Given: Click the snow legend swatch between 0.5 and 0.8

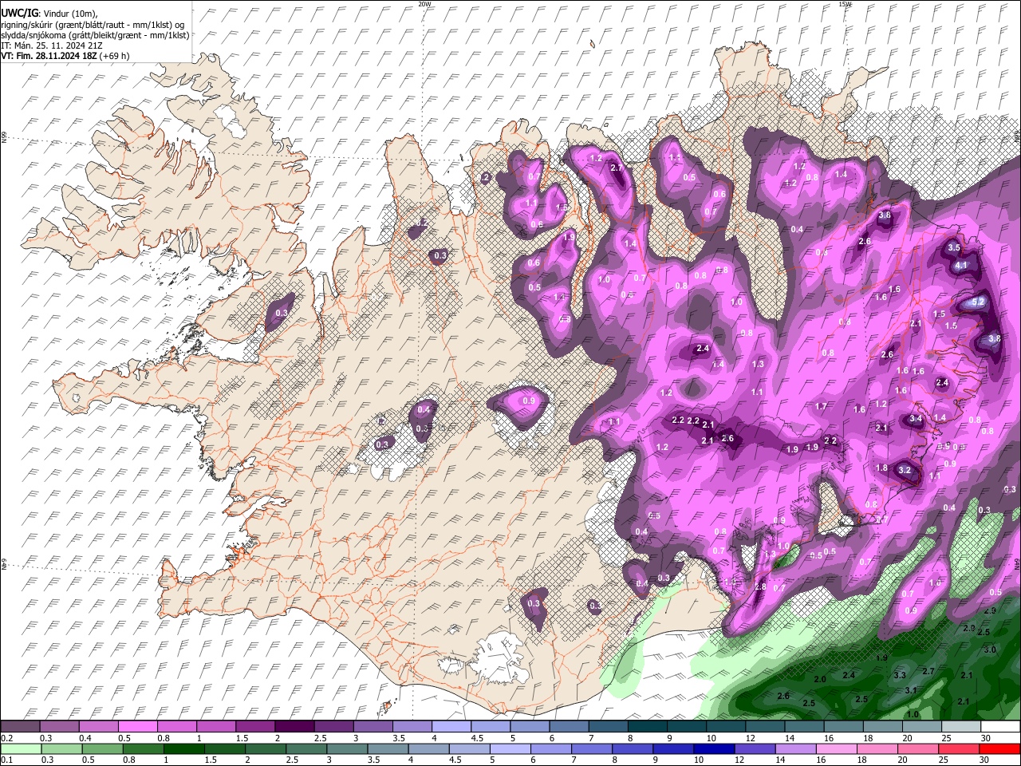Looking at the screenshot, I should click(x=137, y=727).
